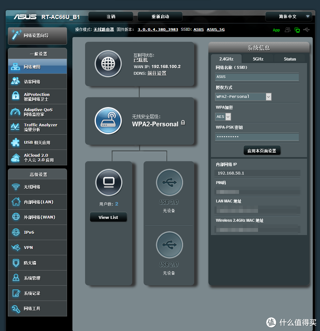
Task: Open Traffic Analyzer chart icon
Action: [15, 127]
